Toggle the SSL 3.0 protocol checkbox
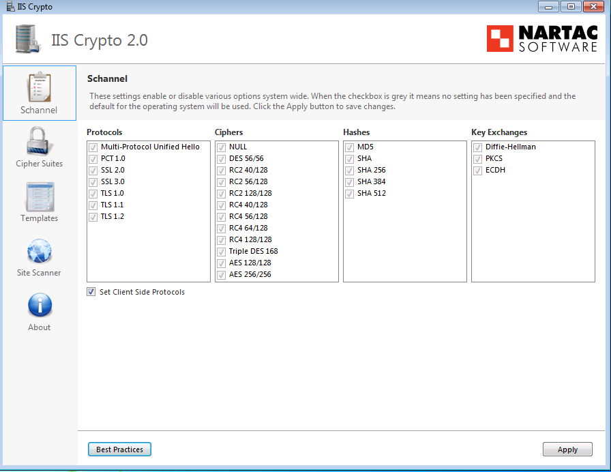Screen dimensions: 611x472 point(93,182)
